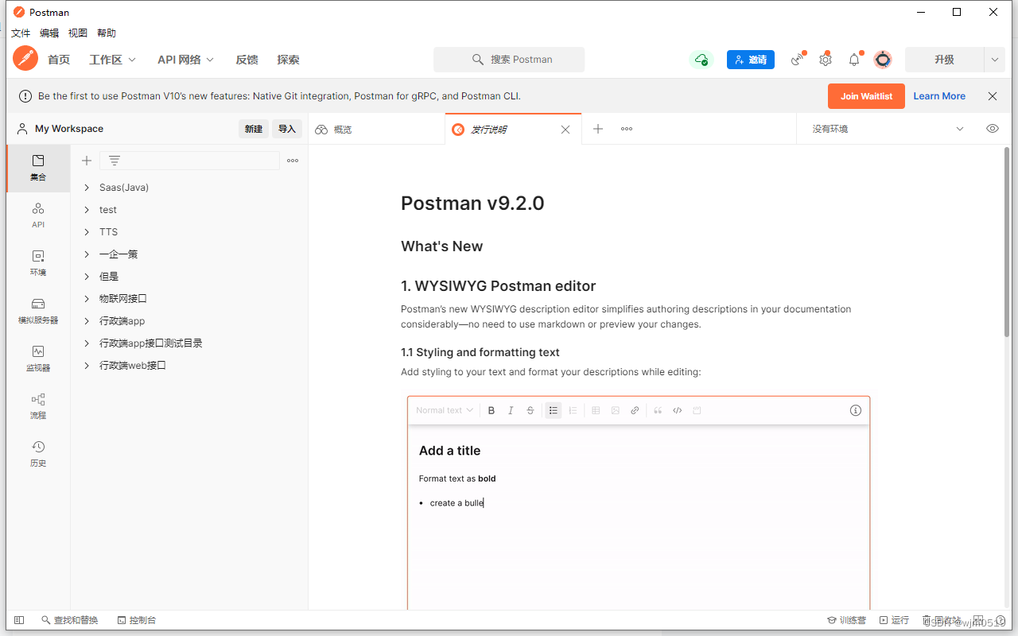Expand the 行政端app collection
This screenshot has width=1018, height=636.
[87, 321]
